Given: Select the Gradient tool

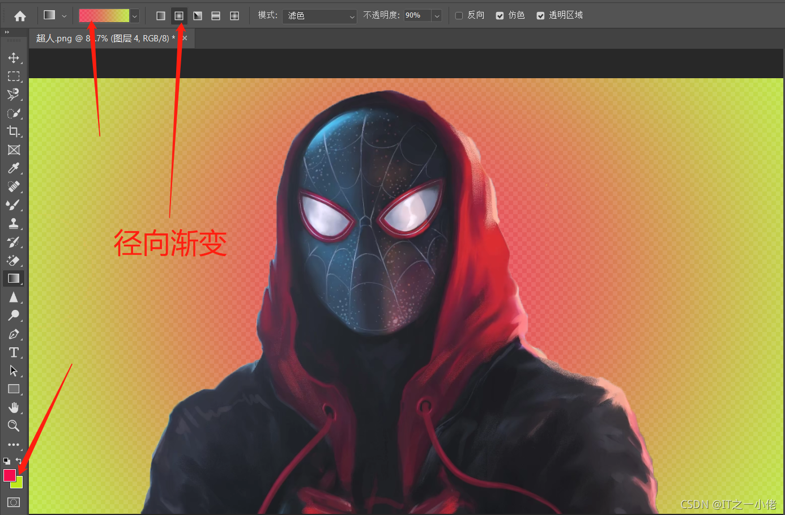Looking at the screenshot, I should point(14,278).
